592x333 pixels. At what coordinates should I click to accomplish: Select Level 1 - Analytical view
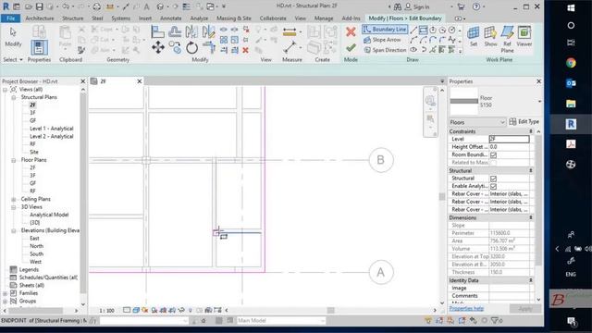click(x=52, y=129)
